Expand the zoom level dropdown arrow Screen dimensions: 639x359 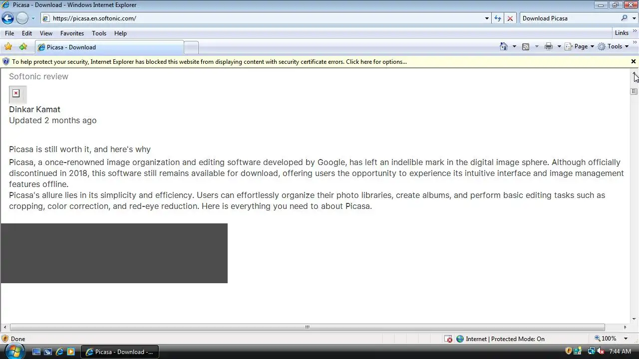pyautogui.click(x=626, y=339)
